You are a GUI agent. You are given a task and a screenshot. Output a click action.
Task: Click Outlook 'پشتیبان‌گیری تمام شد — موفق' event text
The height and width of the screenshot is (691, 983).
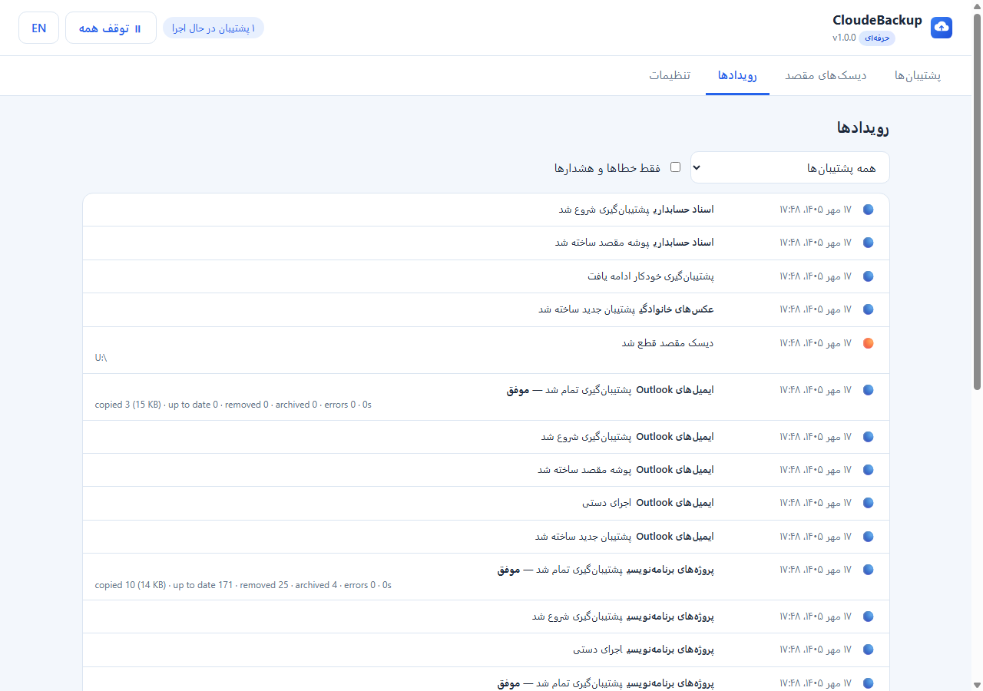[x=610, y=390]
